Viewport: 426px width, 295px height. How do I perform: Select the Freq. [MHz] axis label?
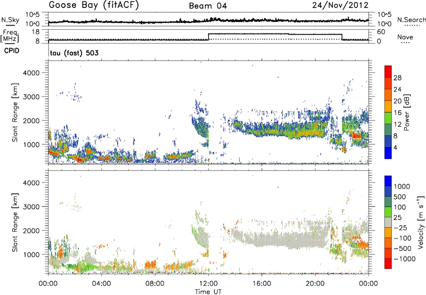point(10,36)
